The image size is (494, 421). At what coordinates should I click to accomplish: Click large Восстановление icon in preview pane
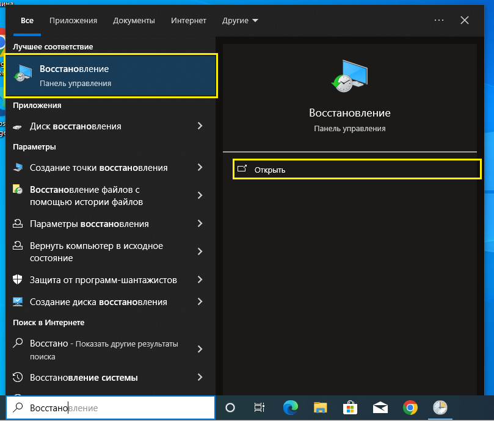pos(349,76)
